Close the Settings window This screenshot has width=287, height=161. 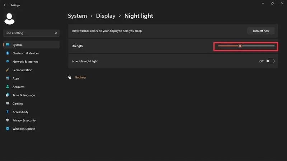tap(282, 3)
